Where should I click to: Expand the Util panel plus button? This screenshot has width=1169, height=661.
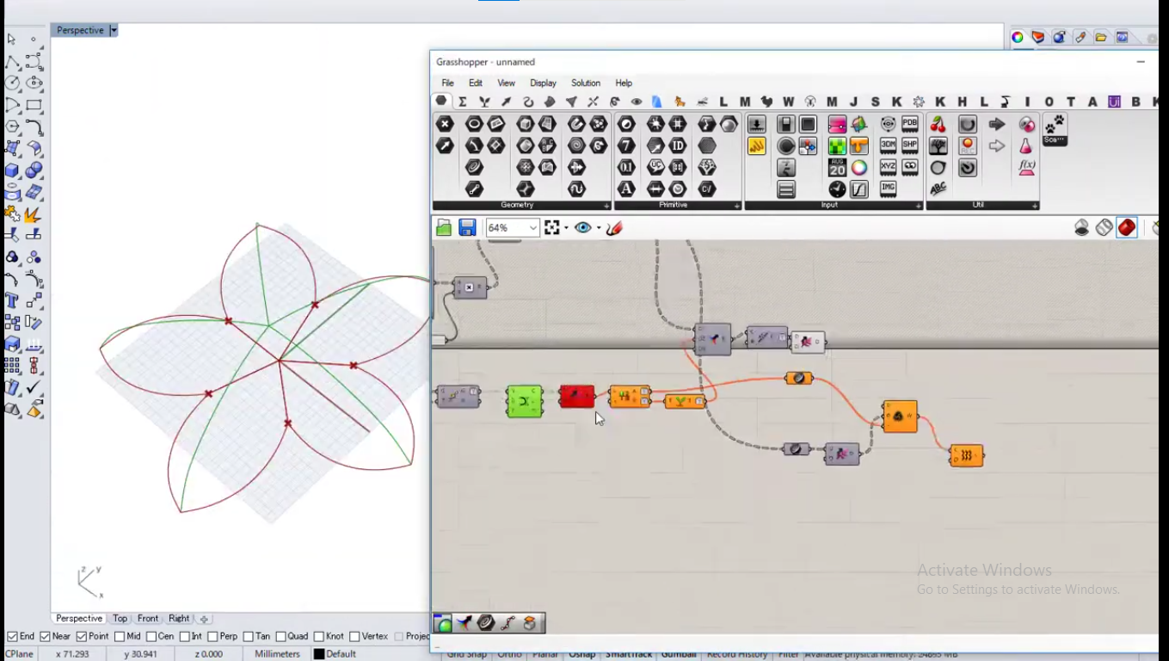[x=1036, y=206]
